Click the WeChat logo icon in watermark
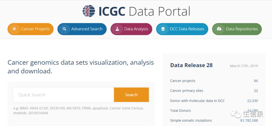This screenshot has width=272, height=126. tap(236, 114)
